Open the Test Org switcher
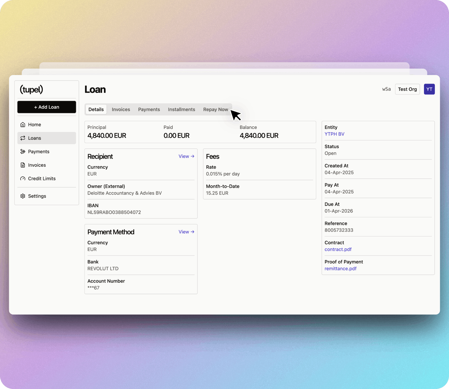449x389 pixels. click(407, 89)
